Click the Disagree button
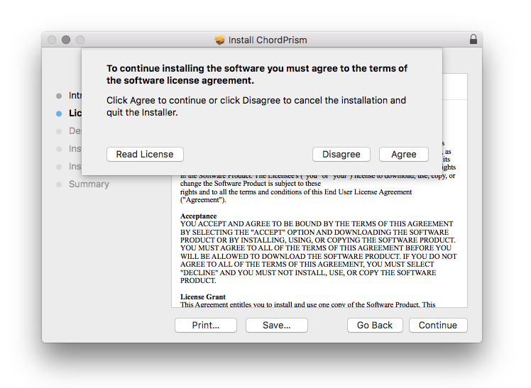The image size is (531, 388). tap(341, 154)
